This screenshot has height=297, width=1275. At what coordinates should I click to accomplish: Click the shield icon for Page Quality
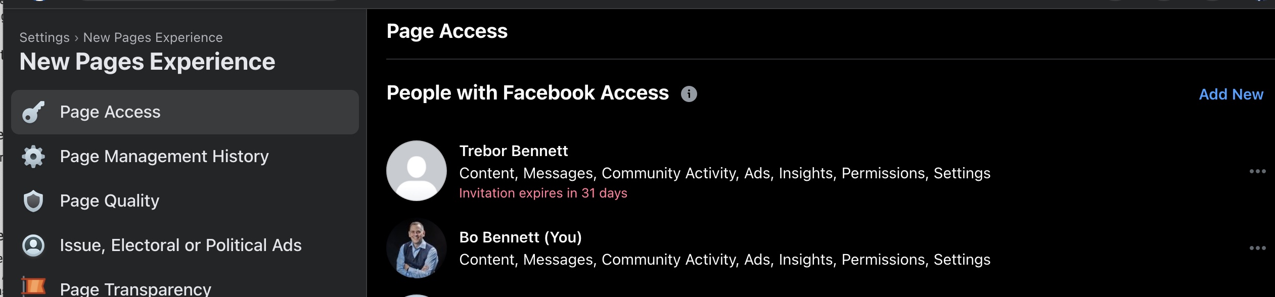[x=33, y=201]
